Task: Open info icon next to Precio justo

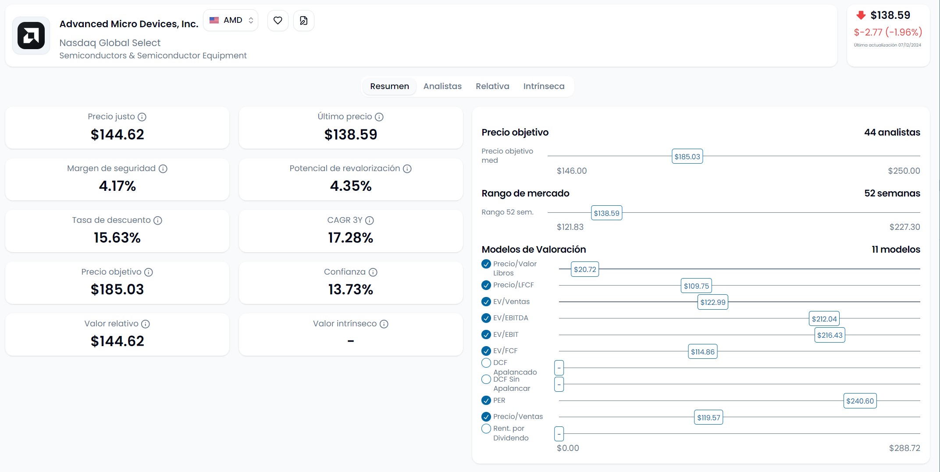Action: pos(142,117)
